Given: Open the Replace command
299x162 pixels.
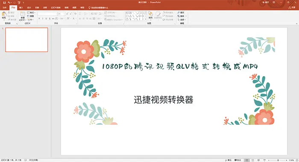Looking at the screenshot, I should 181,16.
